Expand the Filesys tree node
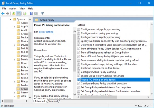 click(14, 82)
